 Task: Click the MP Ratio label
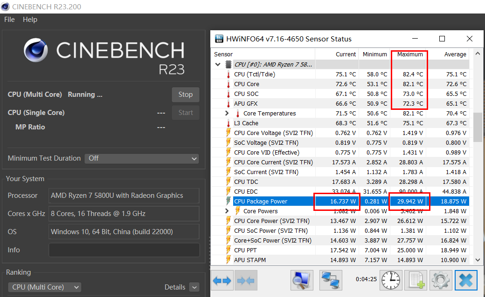[30, 127]
